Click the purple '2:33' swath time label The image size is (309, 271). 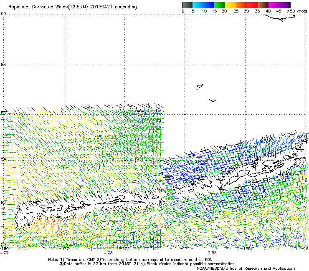pos(212,253)
